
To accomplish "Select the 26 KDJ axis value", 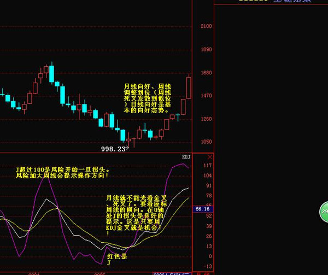I will [x=209, y=236].
